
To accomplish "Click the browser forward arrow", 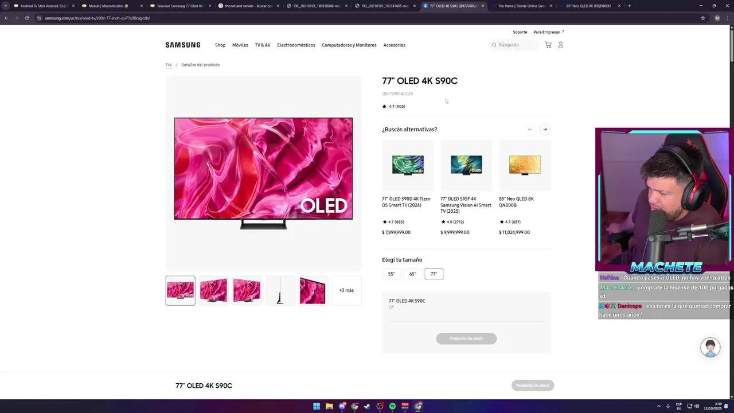I will (x=17, y=18).
